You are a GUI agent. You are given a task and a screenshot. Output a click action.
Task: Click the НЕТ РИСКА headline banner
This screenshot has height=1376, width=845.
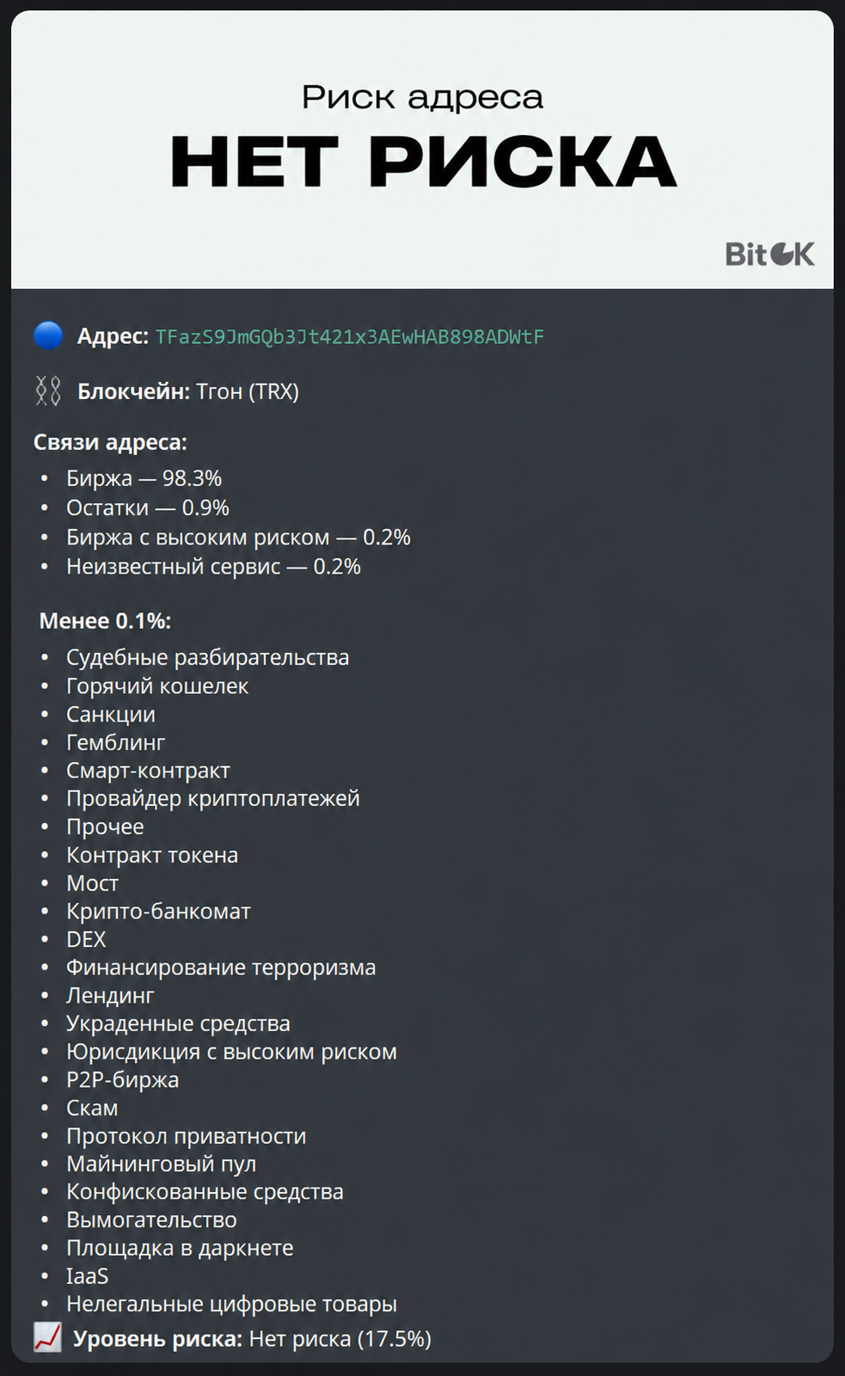coord(423,161)
